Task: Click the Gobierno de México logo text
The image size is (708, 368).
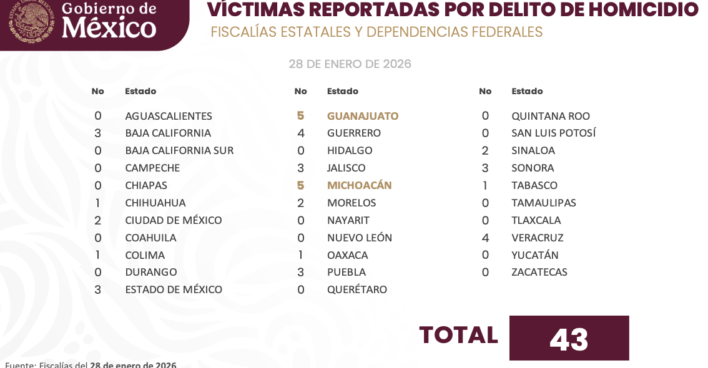Action: [109, 21]
